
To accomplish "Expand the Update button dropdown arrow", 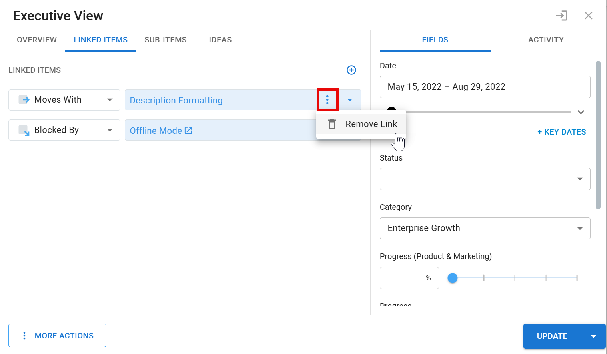I will click(x=593, y=336).
